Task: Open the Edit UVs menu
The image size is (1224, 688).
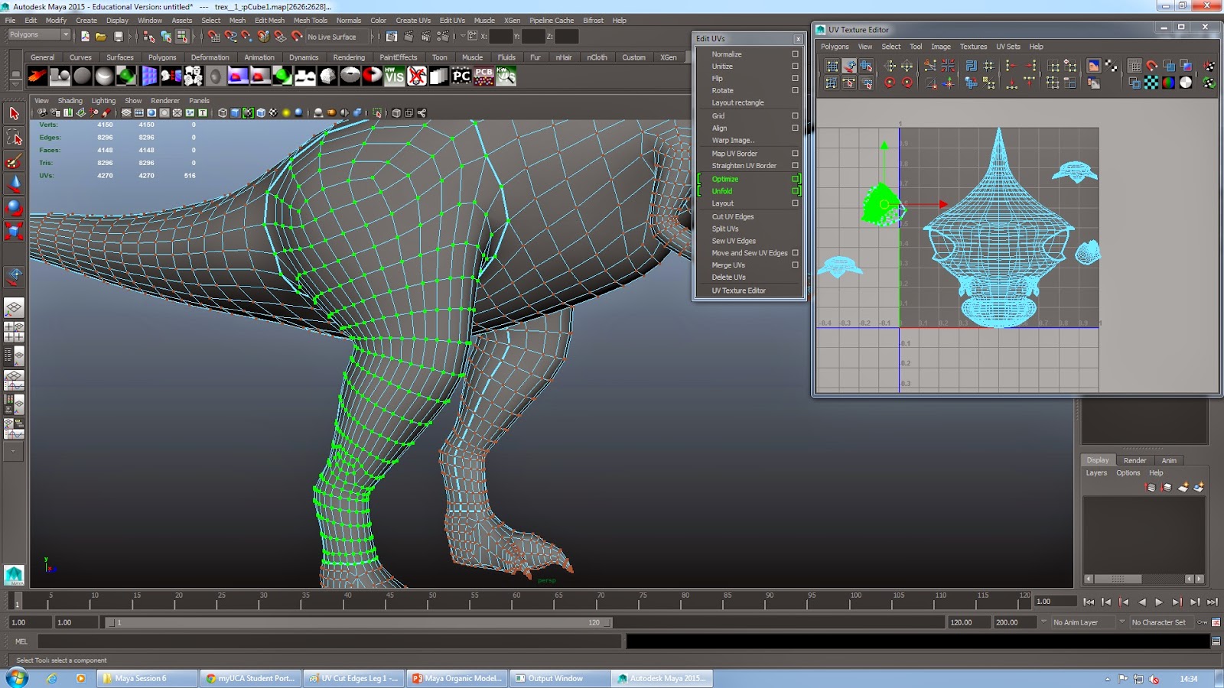Action: (452, 21)
